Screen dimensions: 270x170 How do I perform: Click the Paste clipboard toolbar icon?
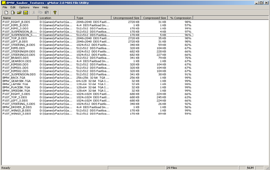pos(47,13)
